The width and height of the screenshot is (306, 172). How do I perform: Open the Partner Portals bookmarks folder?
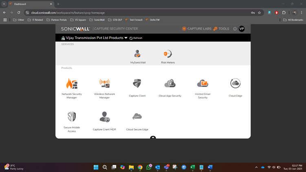pos(57,20)
